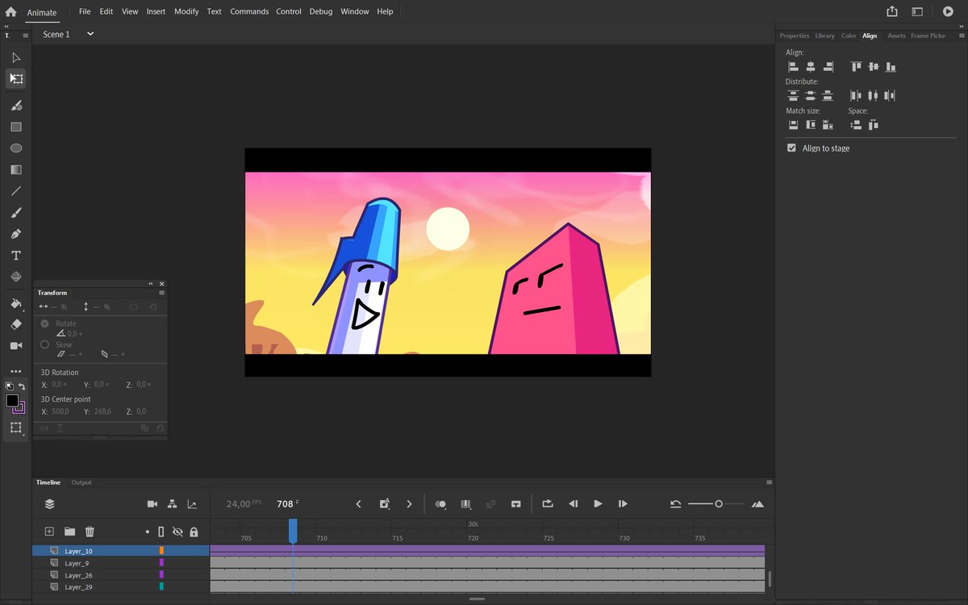This screenshot has height=605, width=968.
Task: Select the Text tool
Action: click(15, 255)
